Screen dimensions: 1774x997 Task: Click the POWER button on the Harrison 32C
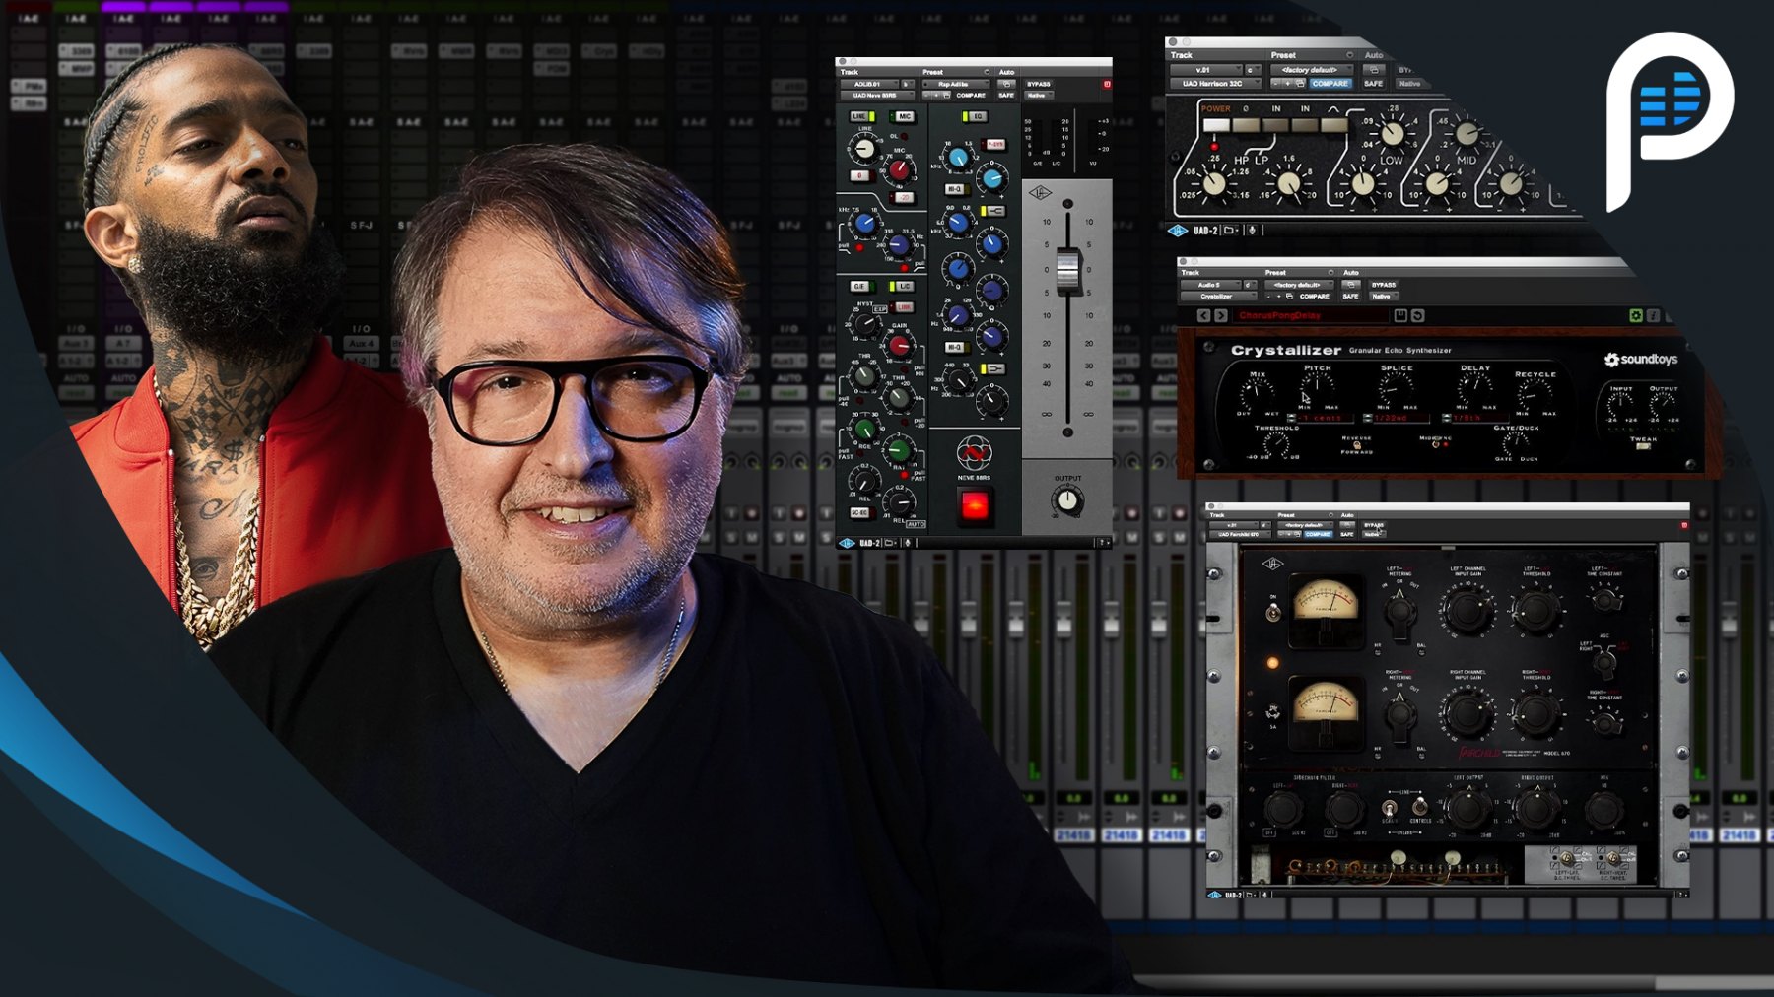(x=1216, y=125)
